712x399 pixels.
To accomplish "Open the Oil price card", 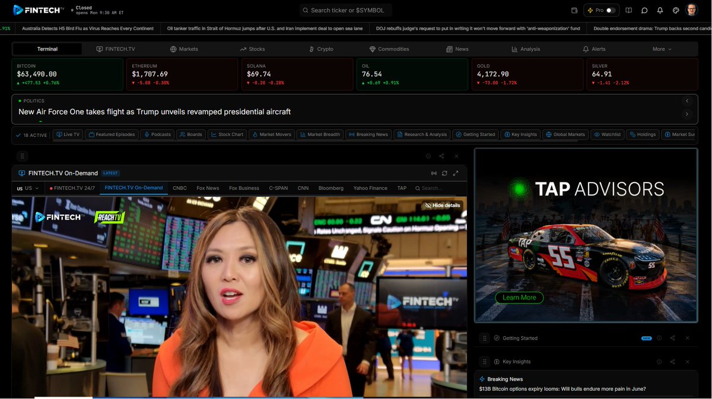I will pyautogui.click(x=412, y=74).
